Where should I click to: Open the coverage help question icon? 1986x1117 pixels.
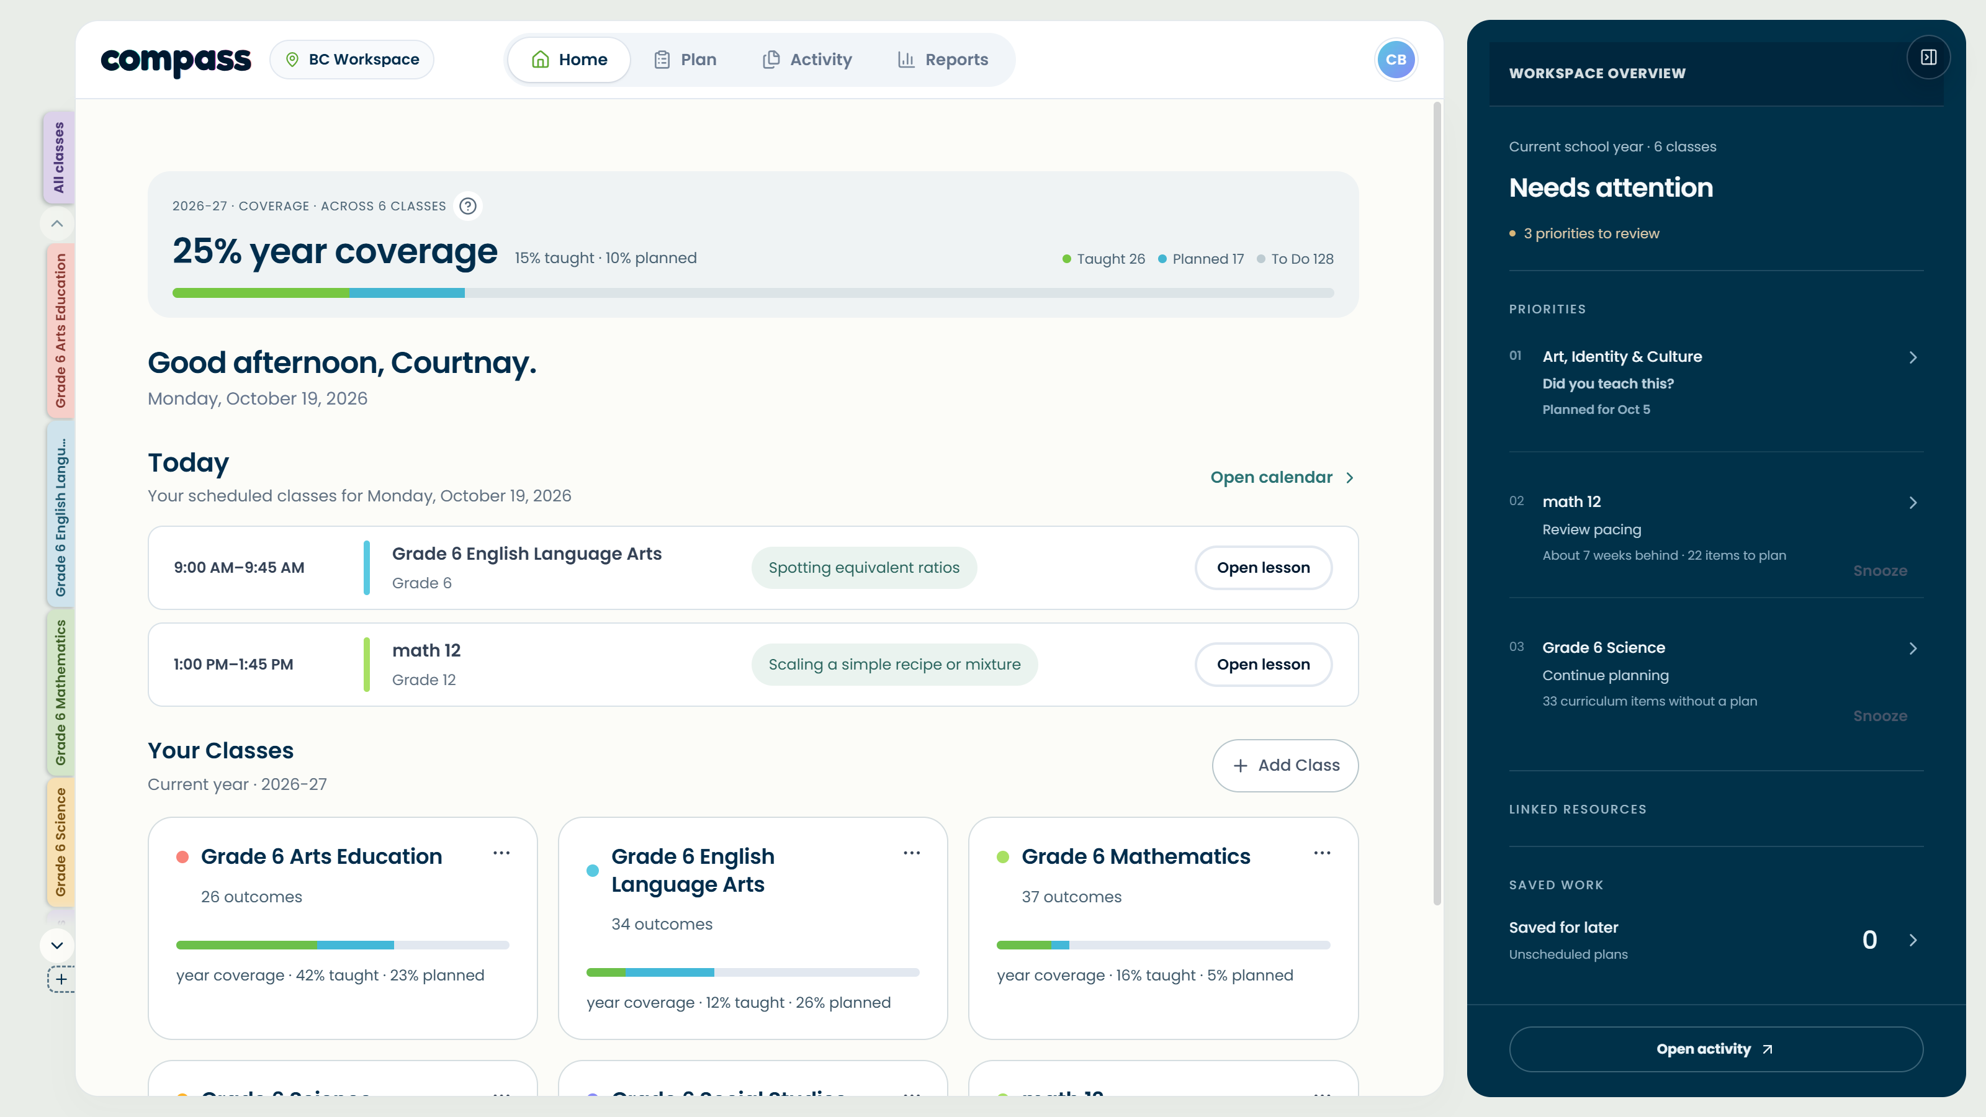tap(467, 206)
